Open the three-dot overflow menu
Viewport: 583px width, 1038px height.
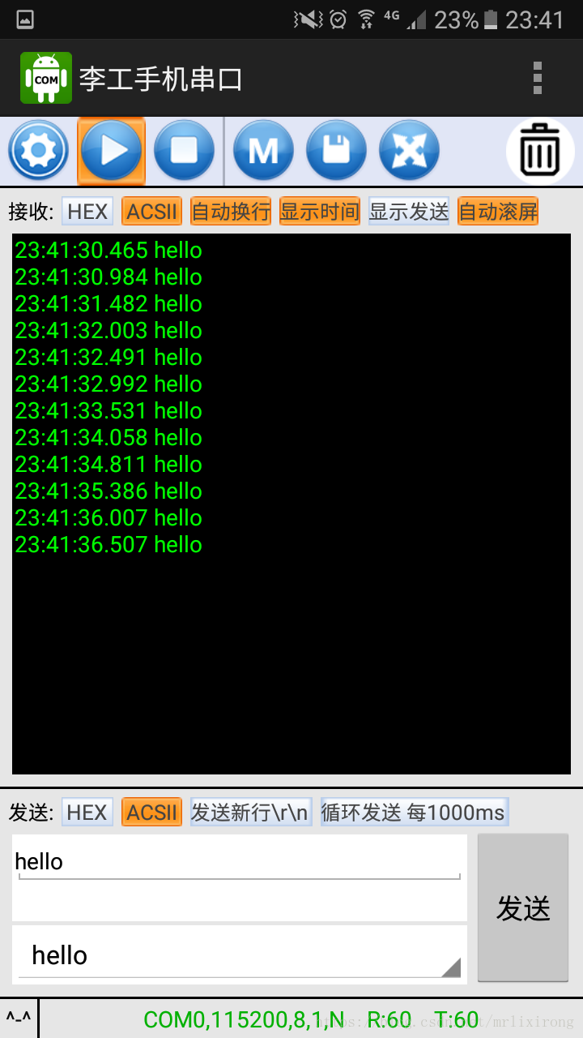click(x=537, y=78)
